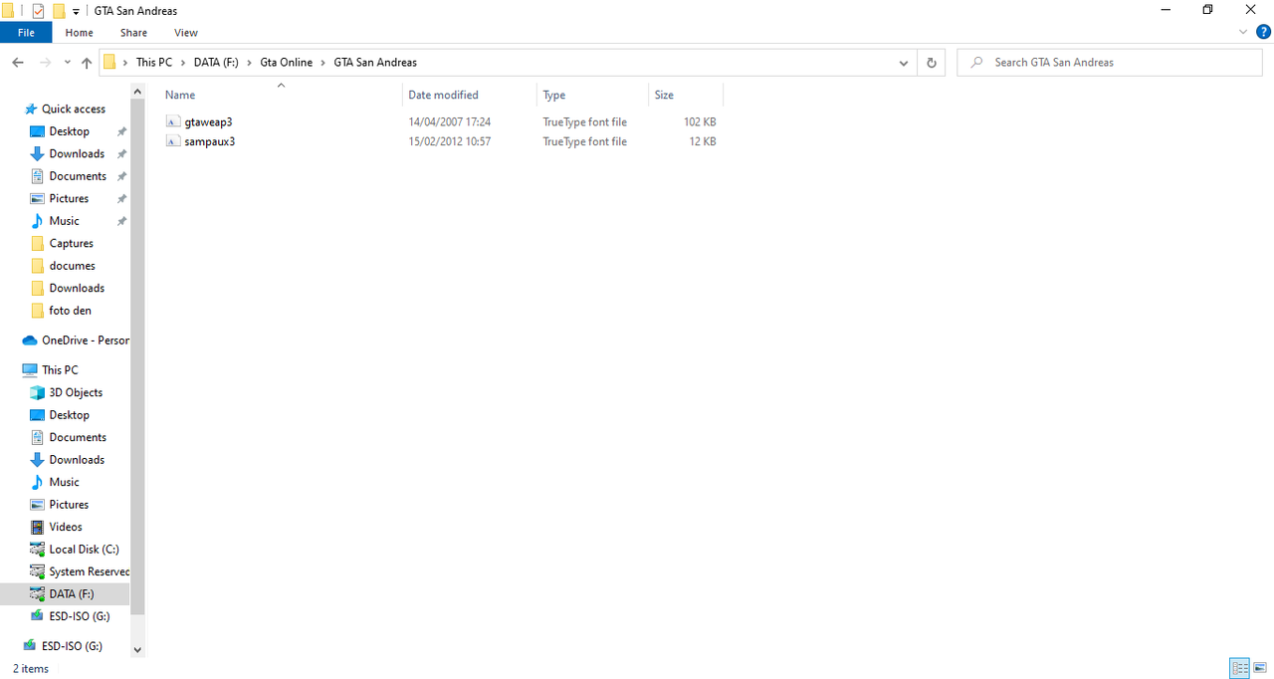Open the documes folder in sidebar
Screen dimensions: 1274x679
[x=72, y=266]
